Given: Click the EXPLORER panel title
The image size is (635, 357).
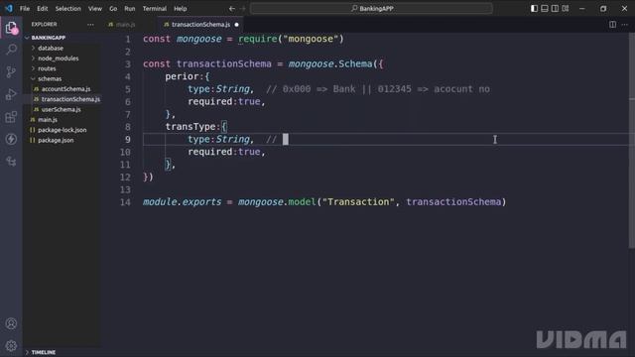Looking at the screenshot, I should [44, 24].
